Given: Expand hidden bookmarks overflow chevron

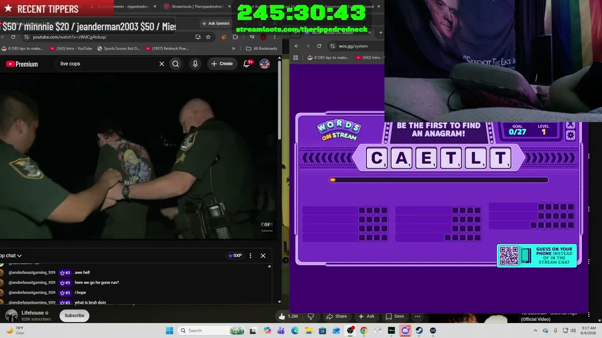Looking at the screenshot, I should [x=233, y=48].
